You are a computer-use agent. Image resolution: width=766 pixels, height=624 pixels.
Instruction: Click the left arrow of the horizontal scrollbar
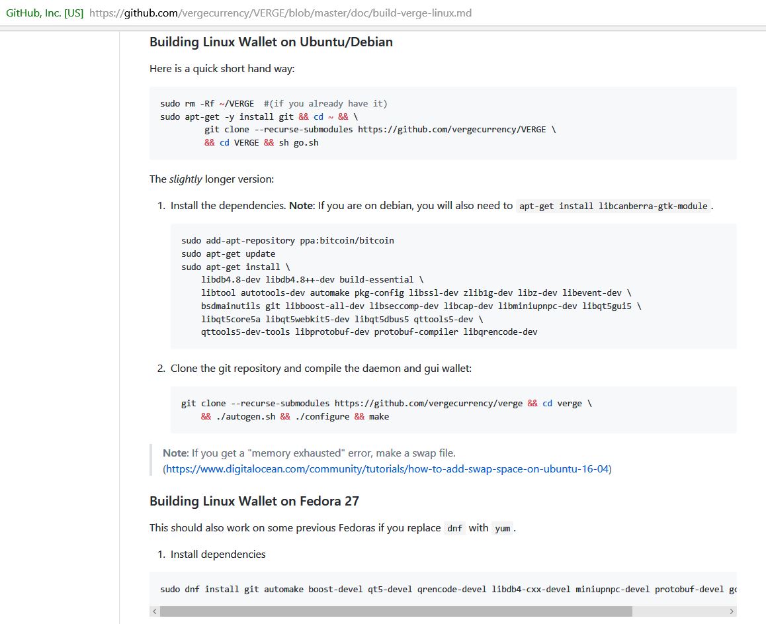tap(155, 611)
